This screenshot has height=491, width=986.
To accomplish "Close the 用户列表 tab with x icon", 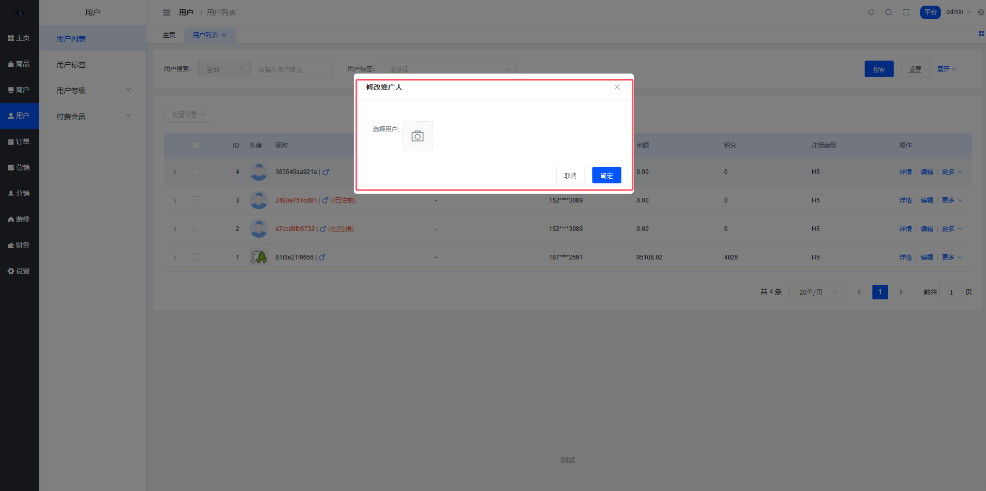I will 224,35.
